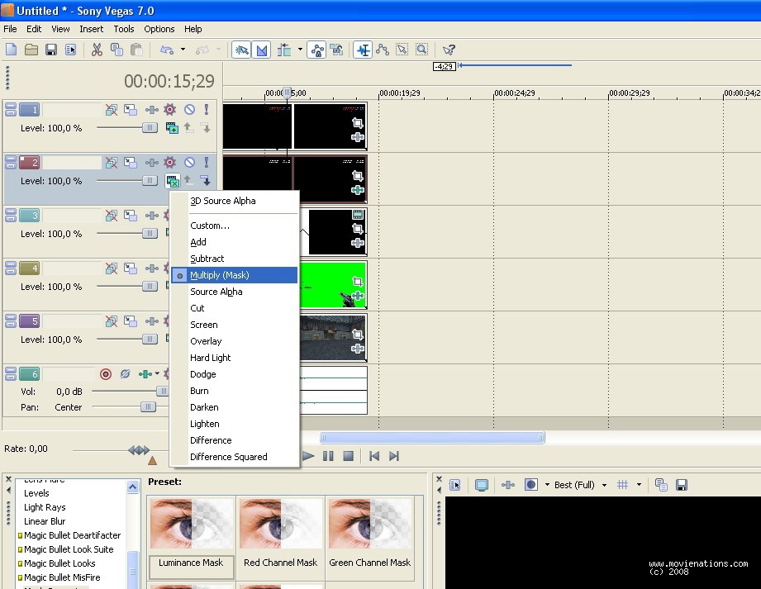Open the Insert menu

click(92, 29)
